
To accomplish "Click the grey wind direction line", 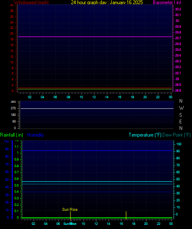I will 97,109.
